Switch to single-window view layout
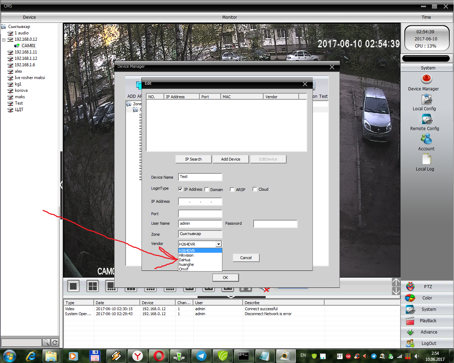454x363 pixels. [73, 286]
